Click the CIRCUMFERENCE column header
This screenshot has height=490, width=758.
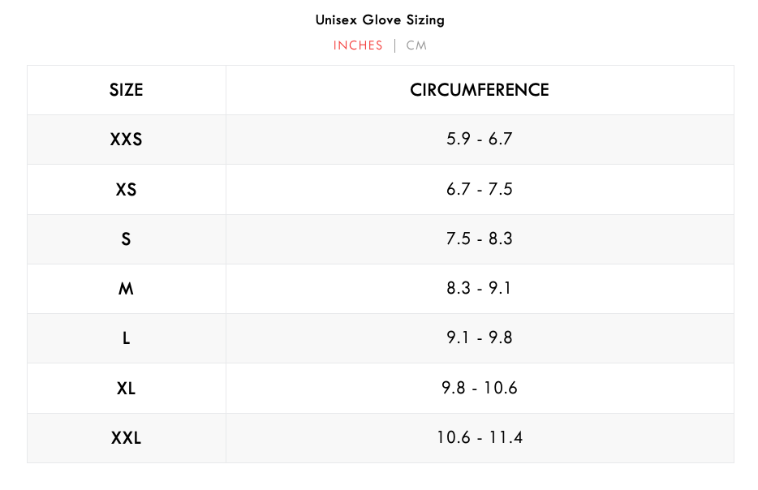tap(479, 90)
